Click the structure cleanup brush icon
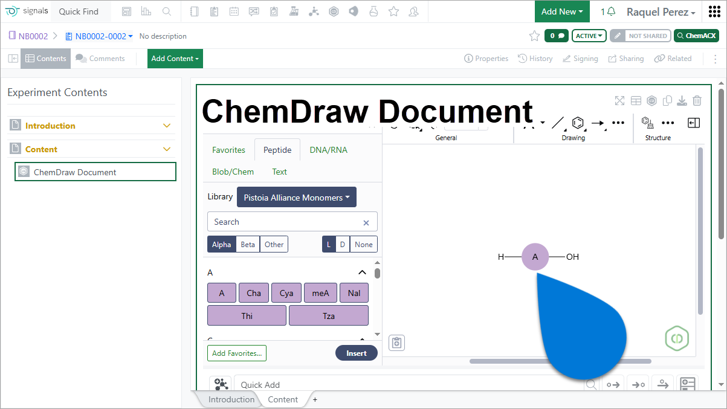Image resolution: width=727 pixels, height=409 pixels. pyautogui.click(x=648, y=123)
